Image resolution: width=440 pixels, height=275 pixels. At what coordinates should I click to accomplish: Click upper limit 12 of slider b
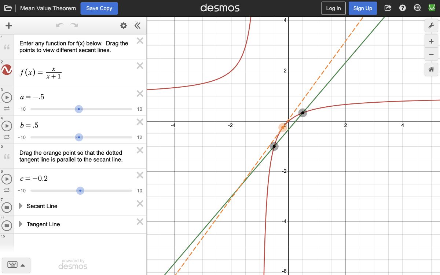pyautogui.click(x=139, y=137)
